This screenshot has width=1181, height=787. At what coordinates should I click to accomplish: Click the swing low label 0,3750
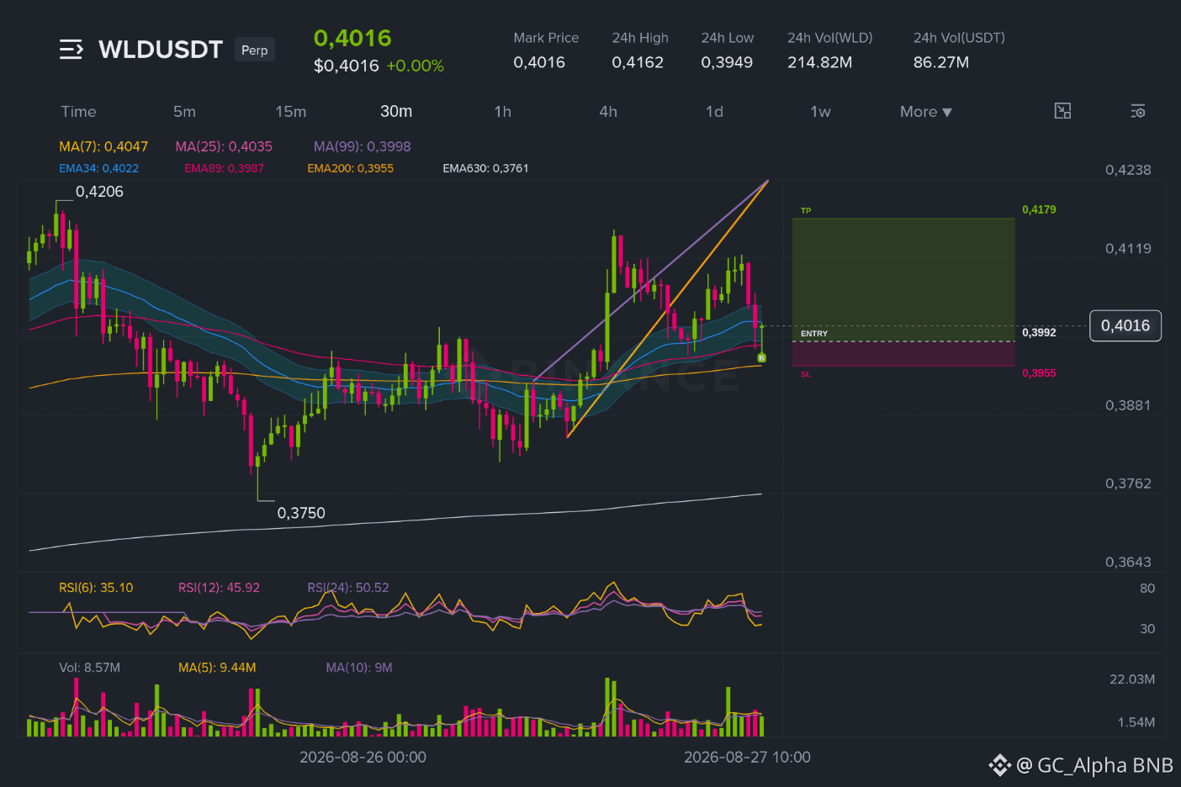pos(301,513)
